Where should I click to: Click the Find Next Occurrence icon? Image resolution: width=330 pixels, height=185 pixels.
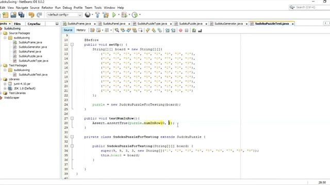point(128,30)
